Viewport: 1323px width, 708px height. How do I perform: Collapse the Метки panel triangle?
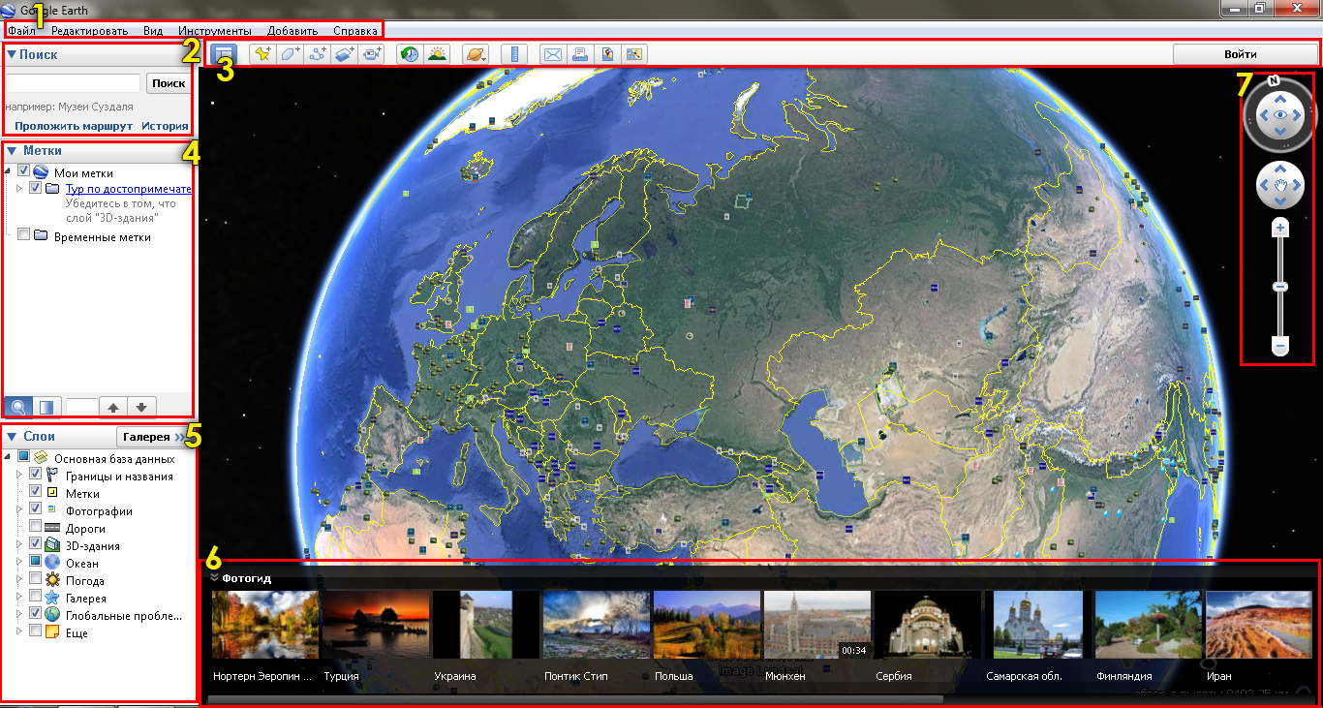(x=12, y=151)
